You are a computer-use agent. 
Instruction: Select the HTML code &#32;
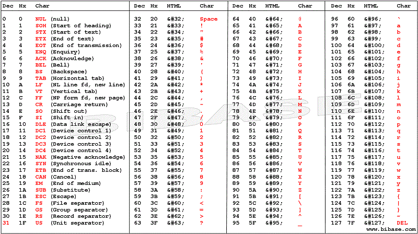[175, 18]
